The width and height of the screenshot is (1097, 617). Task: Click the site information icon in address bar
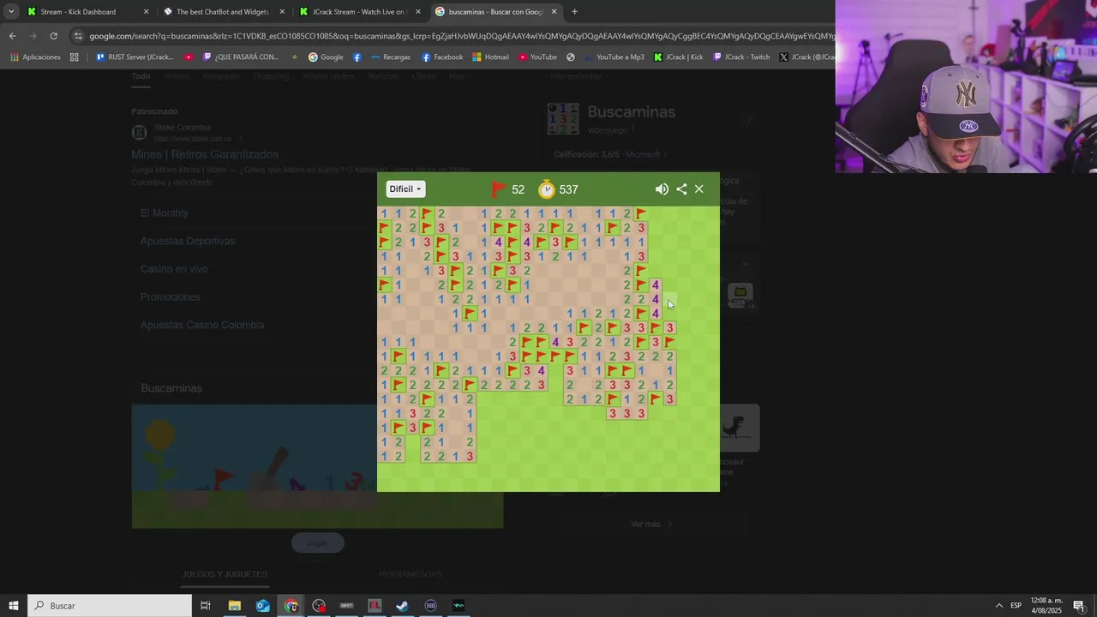tap(78, 36)
